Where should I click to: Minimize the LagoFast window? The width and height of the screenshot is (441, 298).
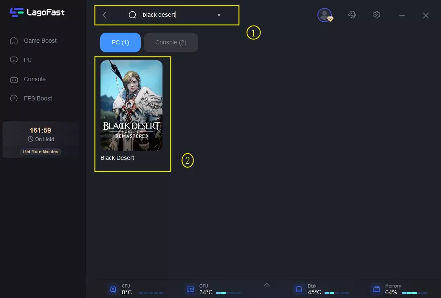[402, 15]
